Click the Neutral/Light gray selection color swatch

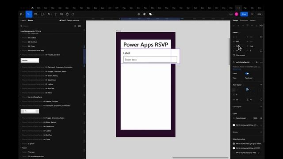click(x=234, y=144)
